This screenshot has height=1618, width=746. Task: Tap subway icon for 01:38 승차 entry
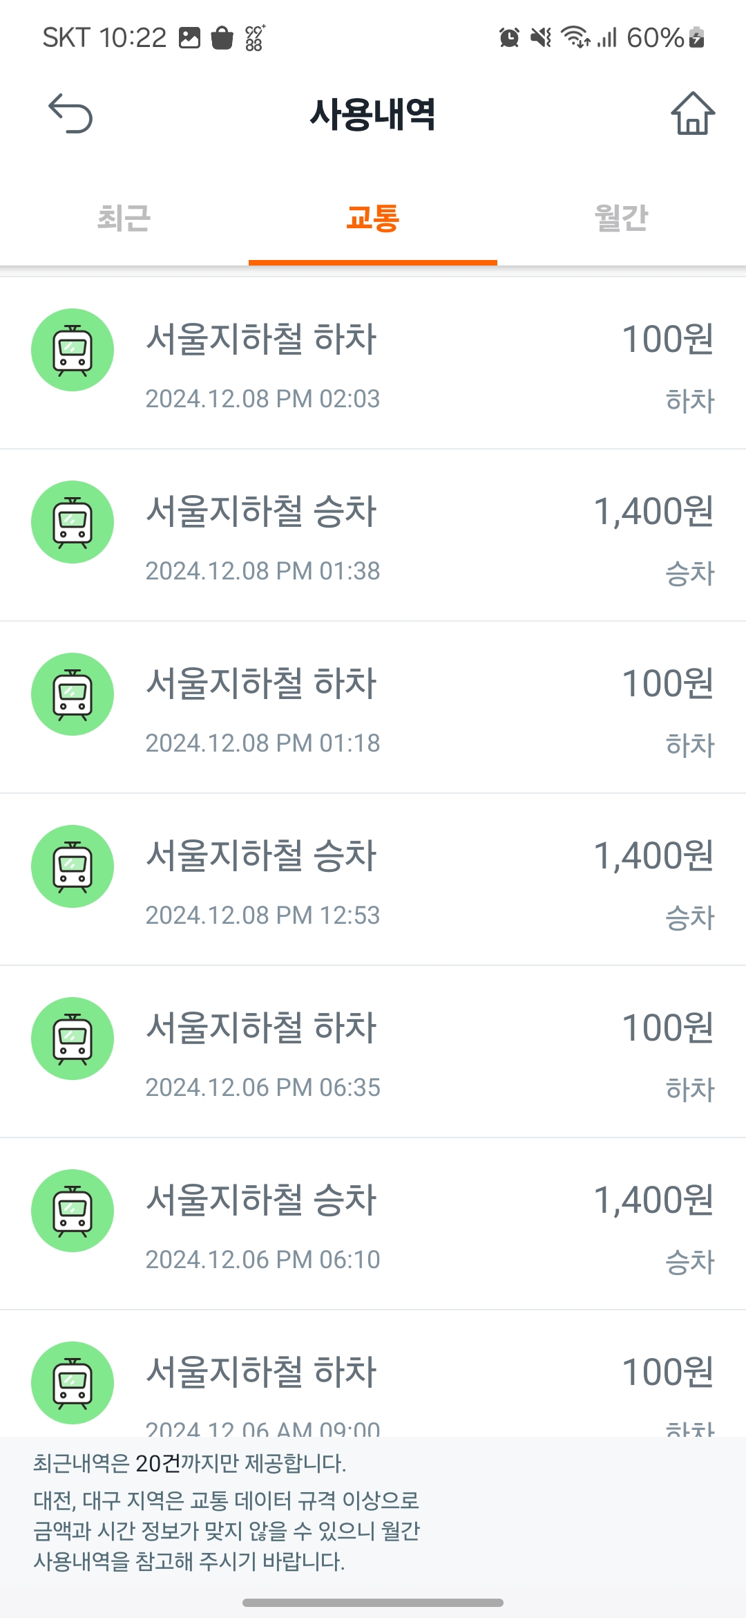point(73,522)
